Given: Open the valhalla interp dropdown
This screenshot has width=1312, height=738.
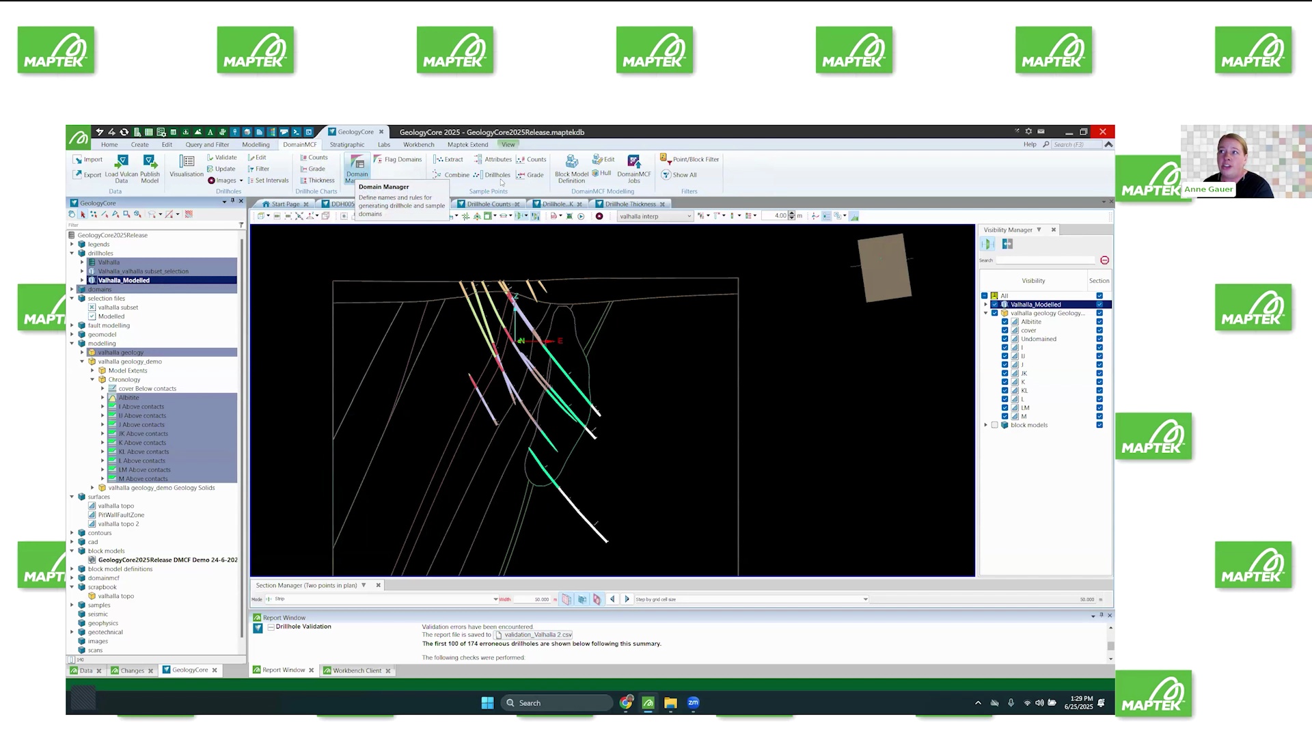Looking at the screenshot, I should pos(655,216).
